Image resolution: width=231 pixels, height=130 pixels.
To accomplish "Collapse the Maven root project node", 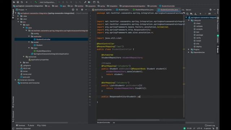I will (x=186, y=18).
